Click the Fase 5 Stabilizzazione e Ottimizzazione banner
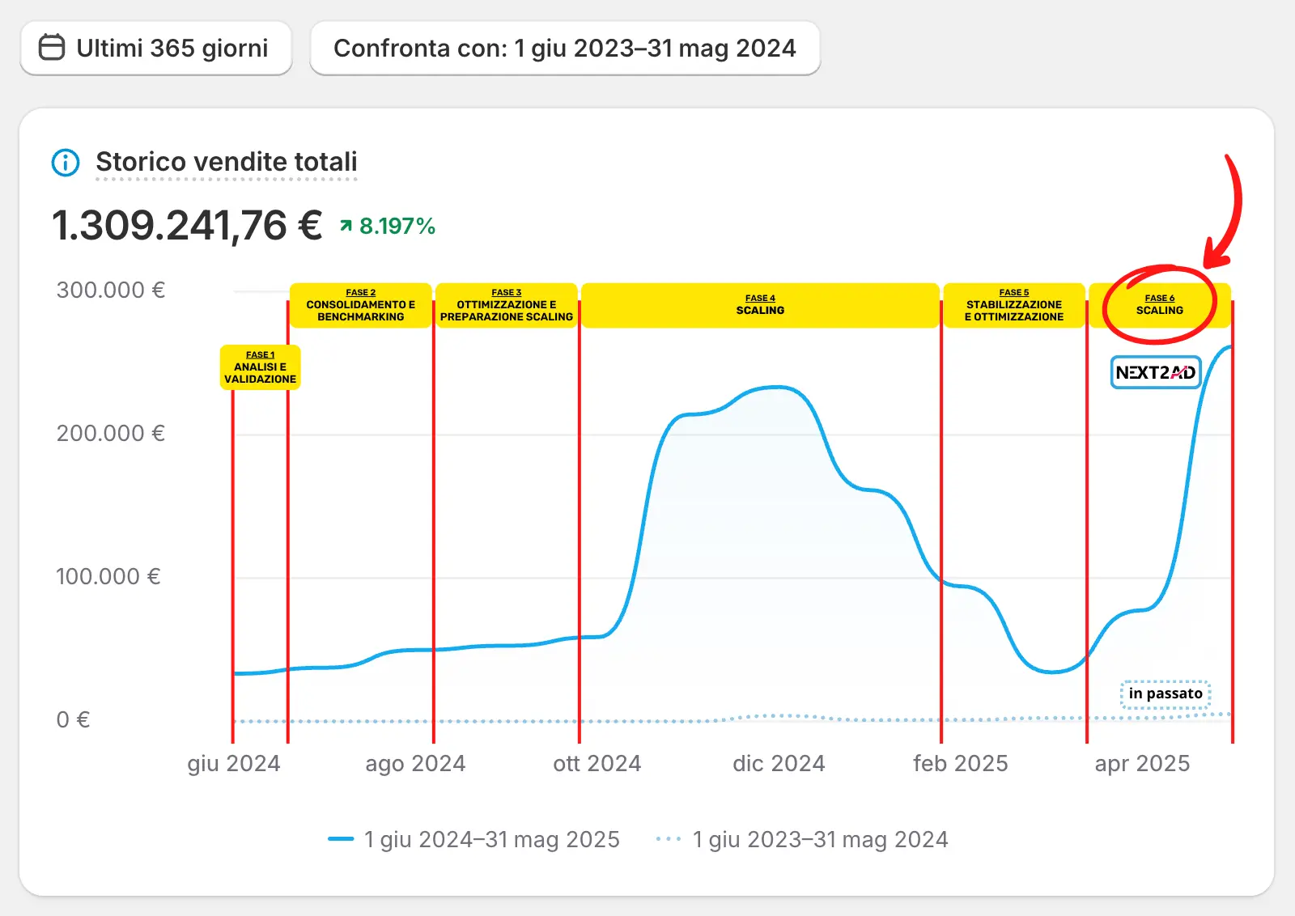Viewport: 1295px width, 916px height. [x=1013, y=305]
